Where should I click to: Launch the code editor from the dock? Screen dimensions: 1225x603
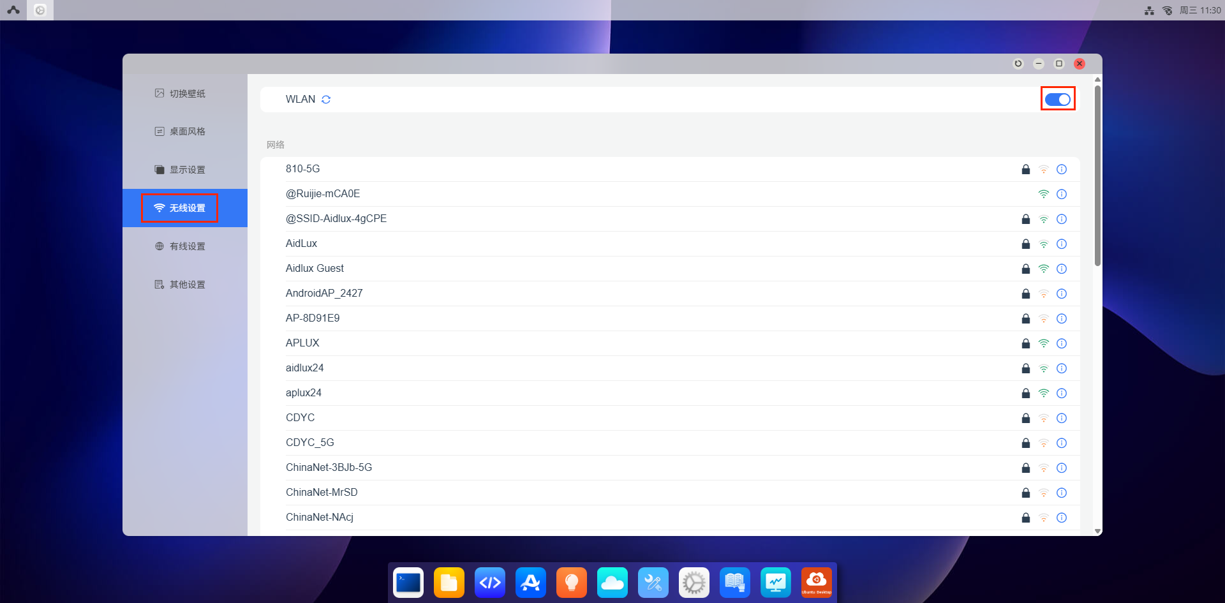490,582
